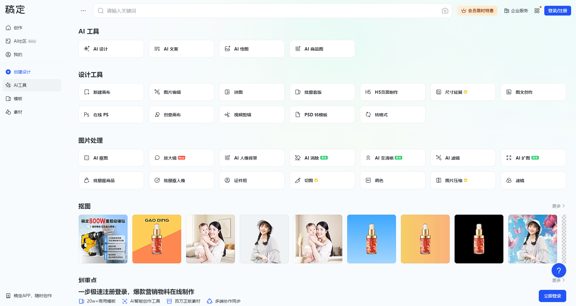This screenshot has height=306, width=576.
Task: Open 转格式 converter
Action: (393, 114)
